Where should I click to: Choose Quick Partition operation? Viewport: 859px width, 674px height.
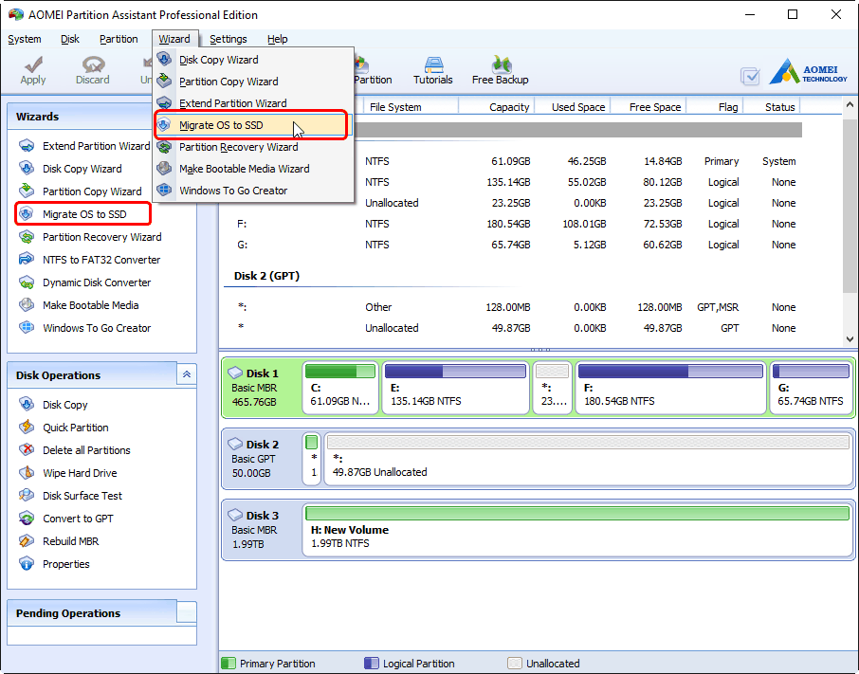pos(64,428)
